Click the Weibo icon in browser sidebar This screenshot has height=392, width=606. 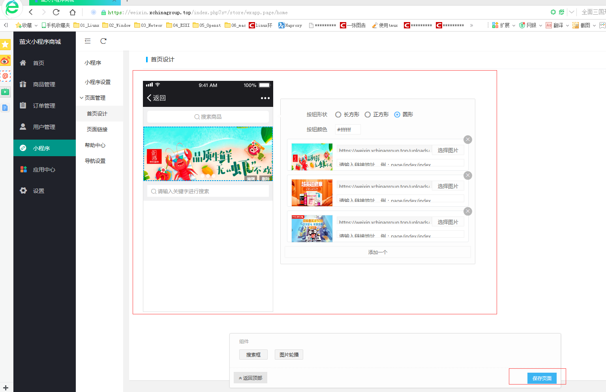point(5,61)
